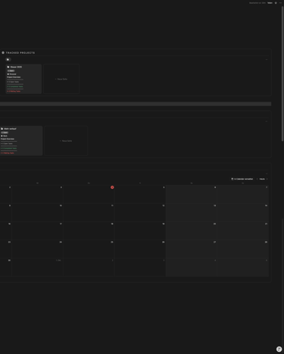Click completed tasks text on Steuer card
Viewport: 284px width, 354px height.
pos(15,86)
